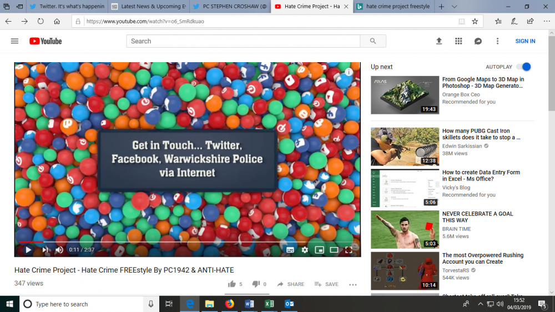Switch to Twitter It's what's happening tab
Screen dimensions: 555x312
67,6
